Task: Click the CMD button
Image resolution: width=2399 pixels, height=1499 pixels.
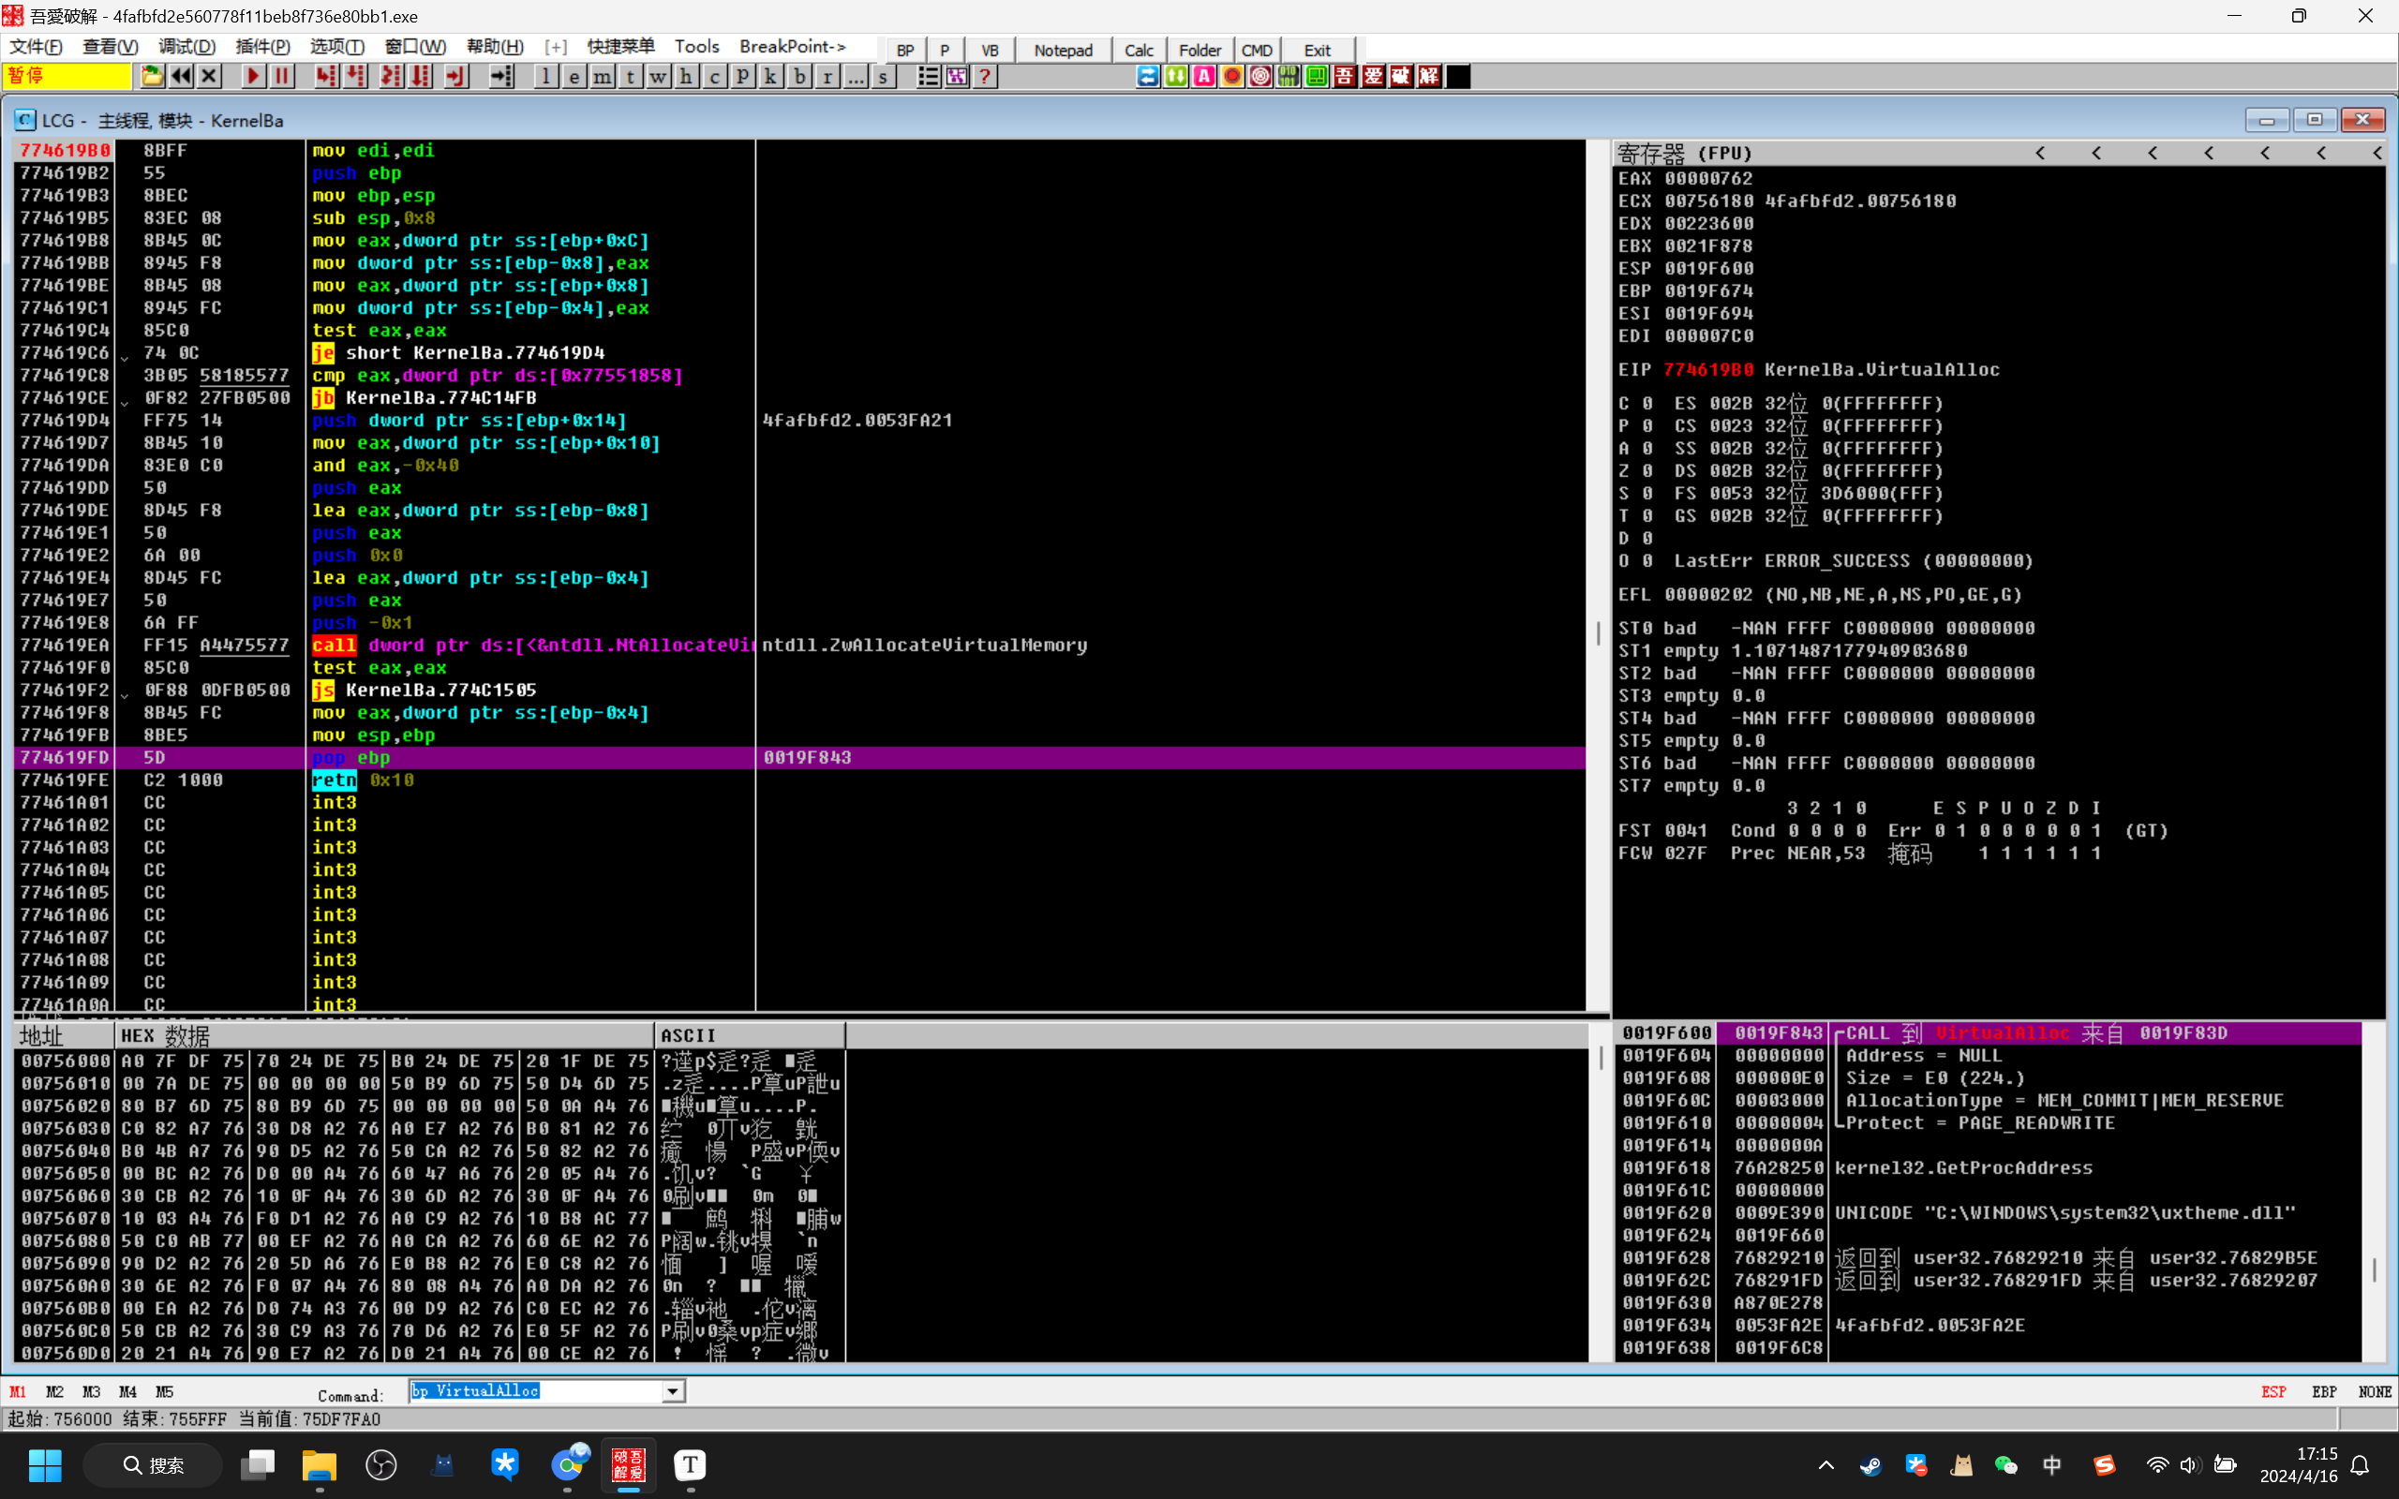Action: point(1256,51)
